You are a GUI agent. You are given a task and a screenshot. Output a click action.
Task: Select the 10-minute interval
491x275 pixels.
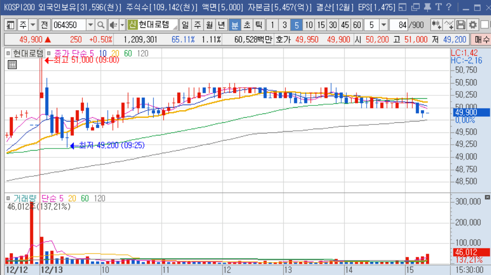(x=309, y=25)
